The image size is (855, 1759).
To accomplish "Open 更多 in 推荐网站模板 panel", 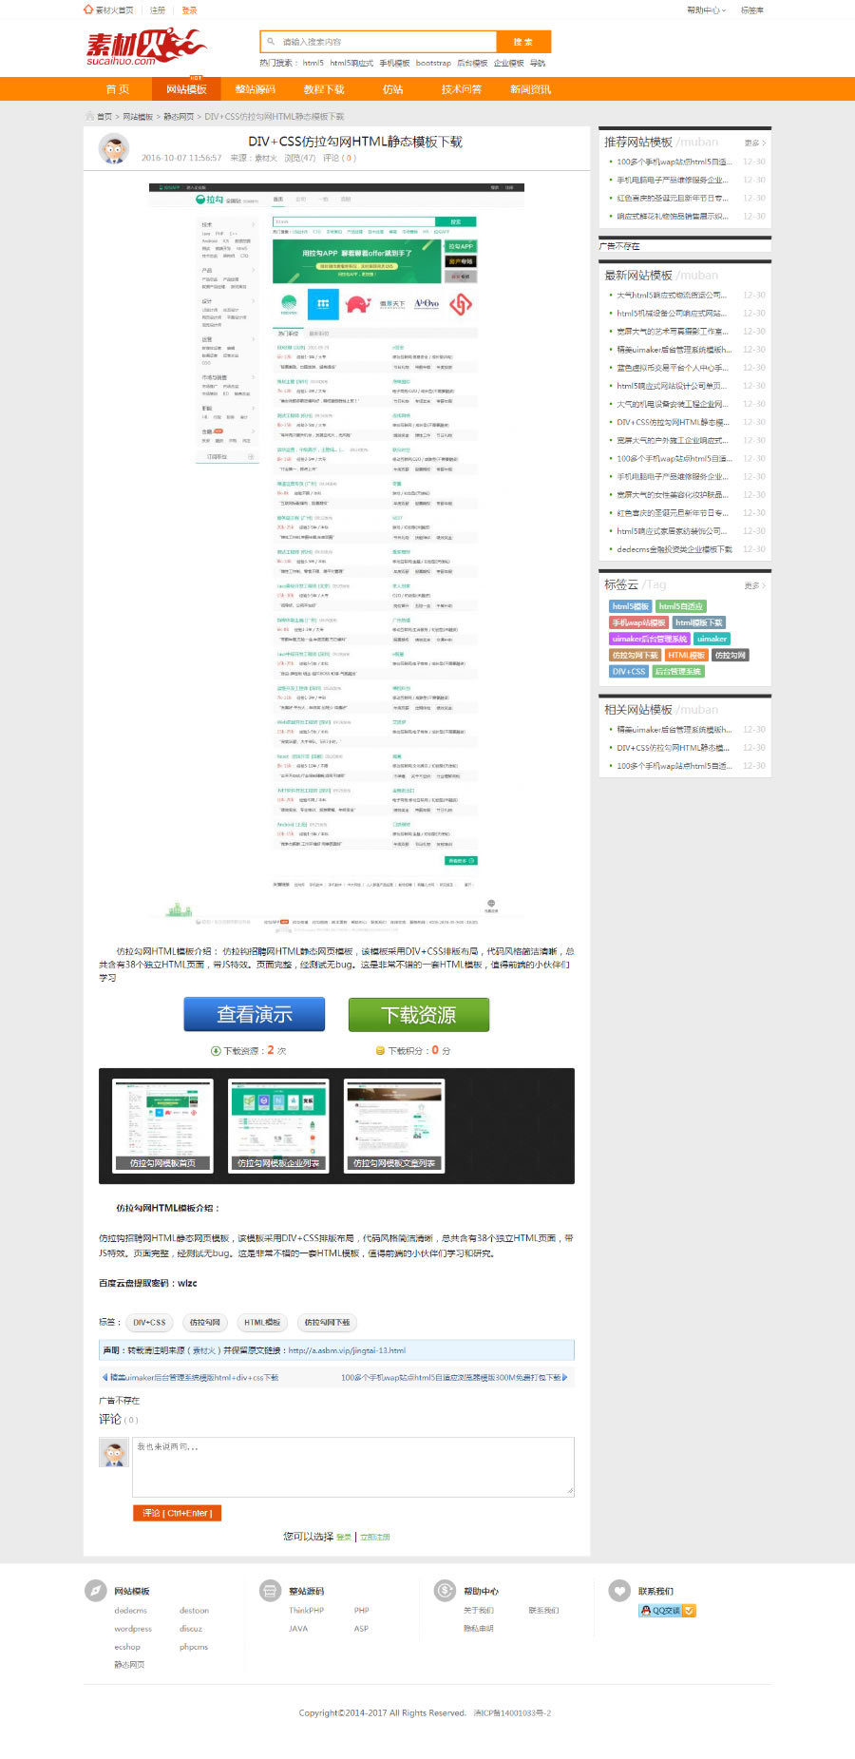I will 755,143.
